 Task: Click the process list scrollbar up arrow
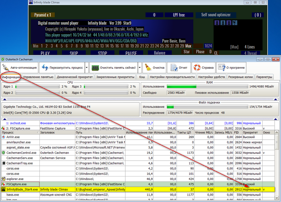tap(277, 133)
